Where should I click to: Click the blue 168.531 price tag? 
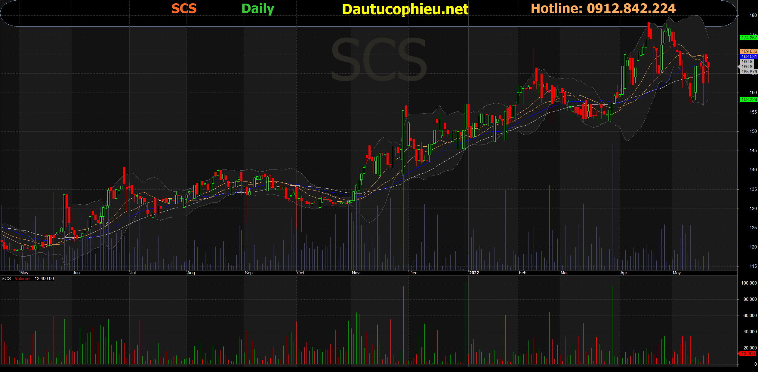click(749, 56)
